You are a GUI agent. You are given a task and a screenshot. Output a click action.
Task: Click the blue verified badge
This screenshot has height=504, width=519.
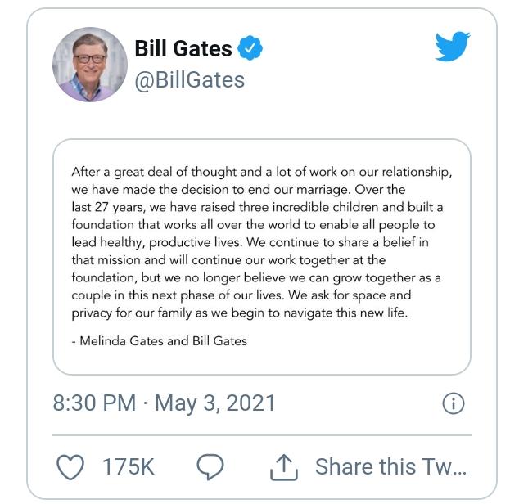point(250,48)
